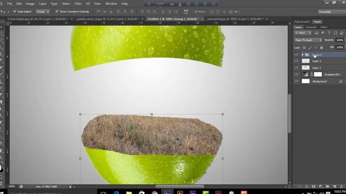This screenshot has height=194, width=346.
Task: Open the Move tool preset picker arrow
Action: point(9,12)
